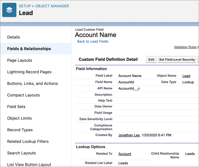This screenshot has height=167, width=199.
Task: Click the Description field label
Action: pos(103,95)
